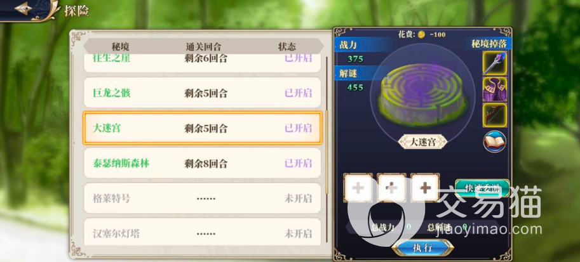Select the 往生之崖 row at the top
The width and height of the screenshot is (580, 262).
(203, 62)
